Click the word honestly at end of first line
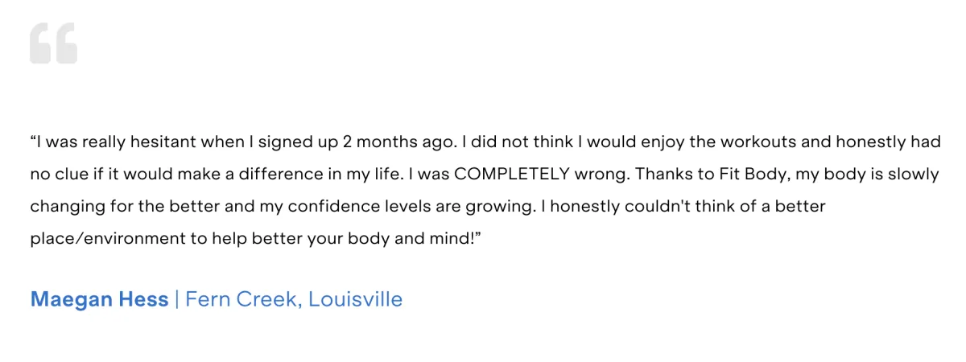The width and height of the screenshot is (966, 362). pos(872,142)
